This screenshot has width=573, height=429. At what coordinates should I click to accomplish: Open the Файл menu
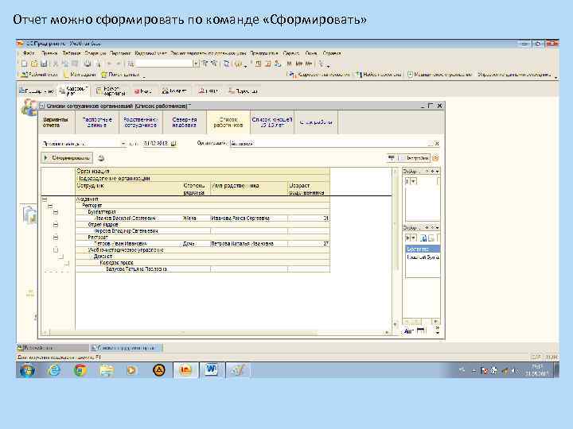pyautogui.click(x=29, y=53)
